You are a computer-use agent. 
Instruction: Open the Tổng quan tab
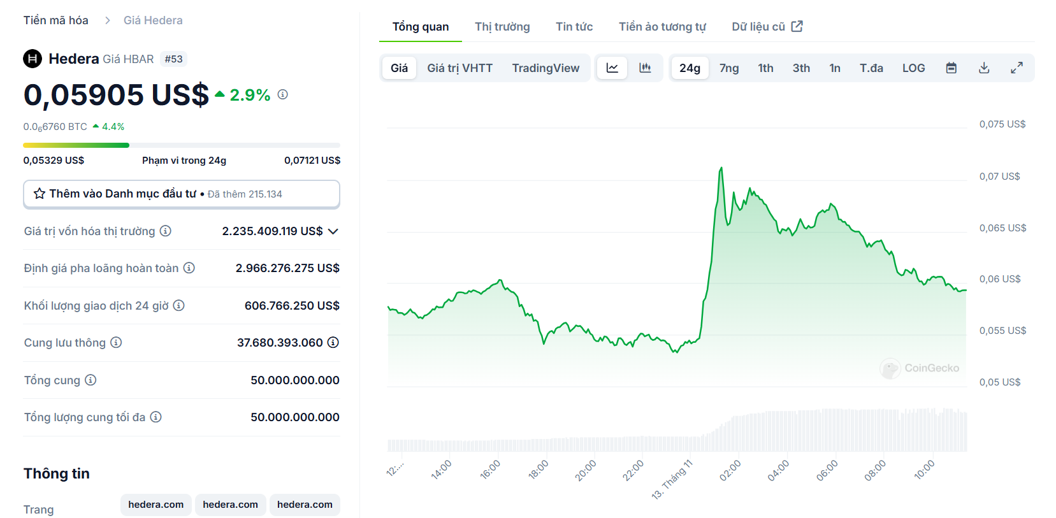coord(421,27)
